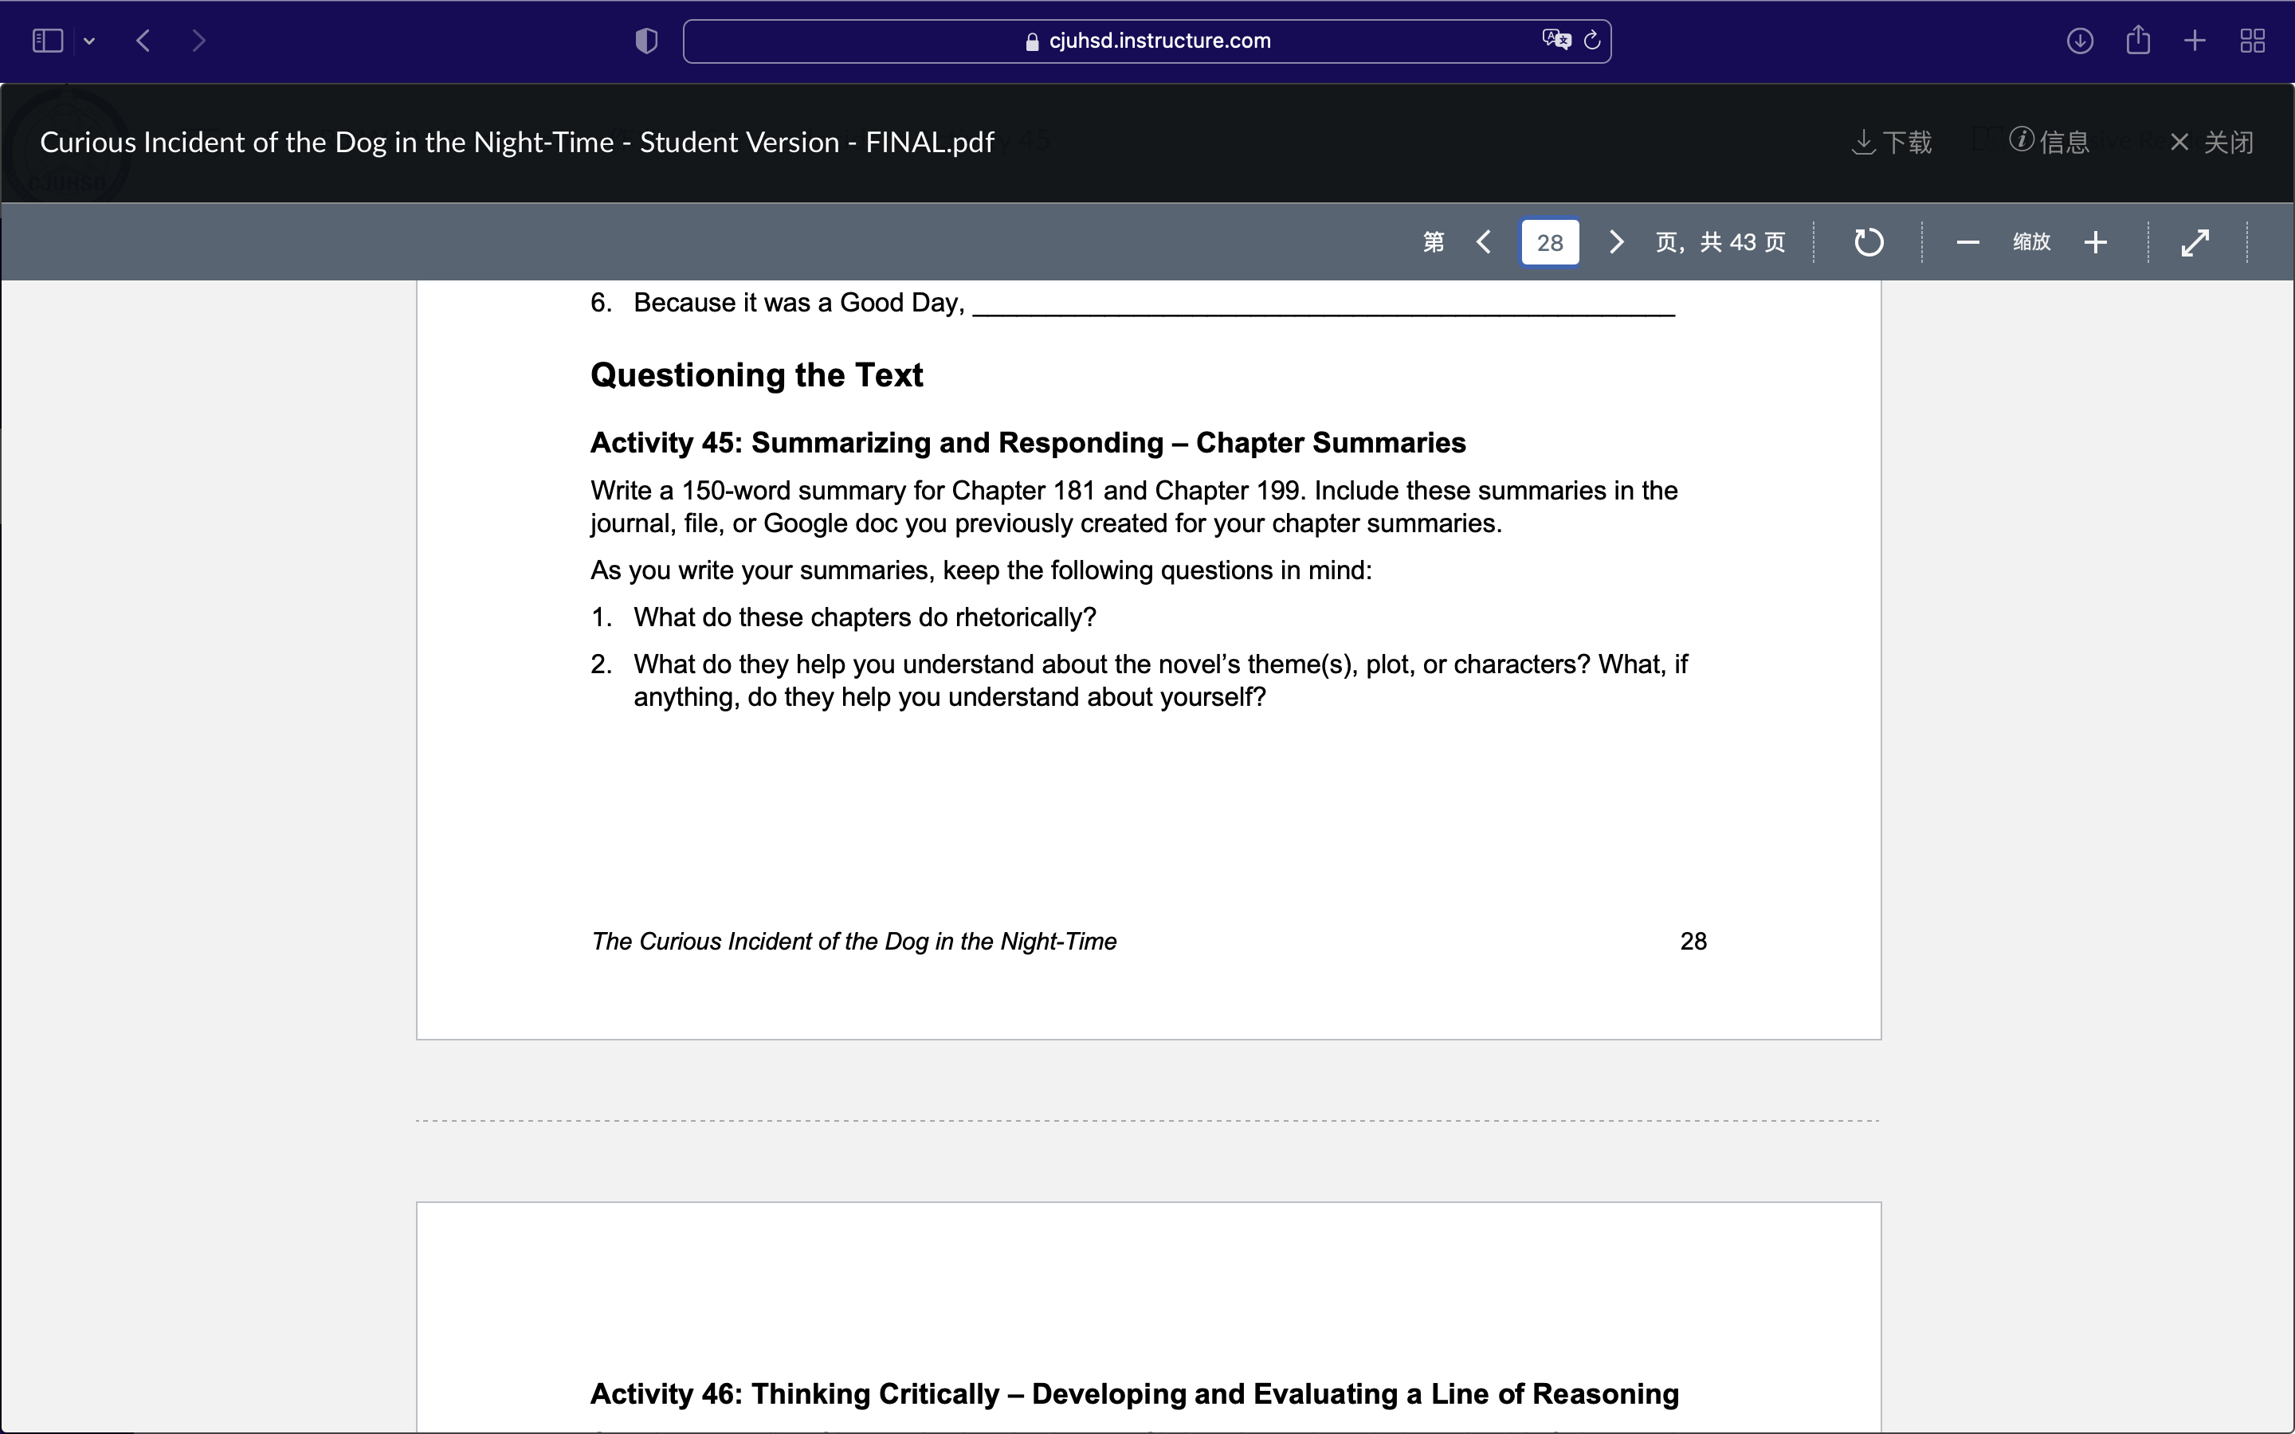Expand the tab group dropdown chevron
2295x1434 pixels.
pyautogui.click(x=89, y=41)
